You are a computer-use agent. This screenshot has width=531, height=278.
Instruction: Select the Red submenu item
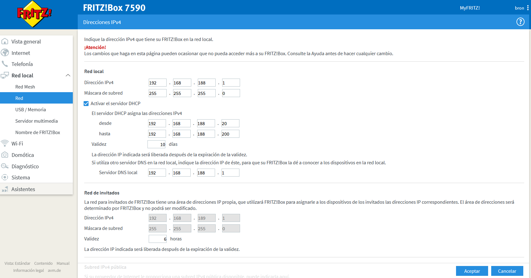[x=36, y=98]
